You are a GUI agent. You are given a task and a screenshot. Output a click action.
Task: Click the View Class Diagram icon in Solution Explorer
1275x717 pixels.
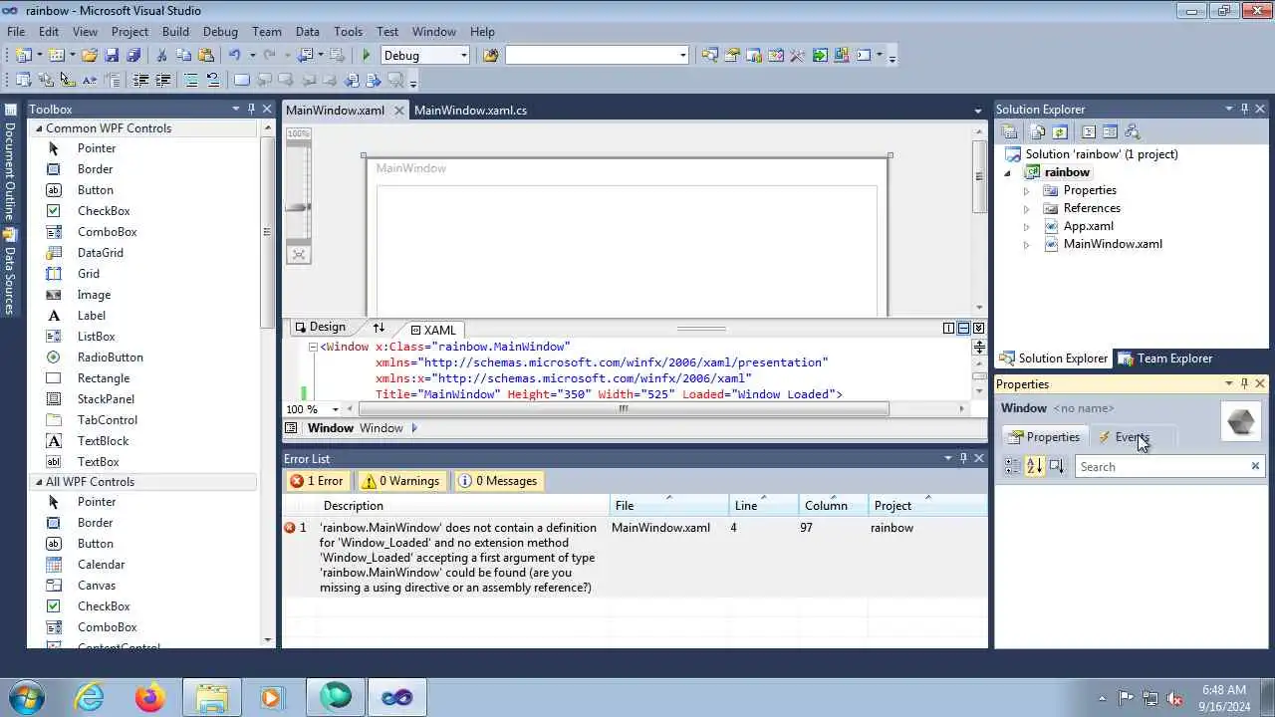tap(1131, 131)
